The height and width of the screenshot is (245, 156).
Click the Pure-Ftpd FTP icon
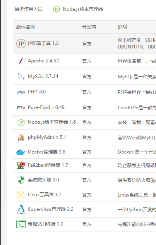point(21,108)
